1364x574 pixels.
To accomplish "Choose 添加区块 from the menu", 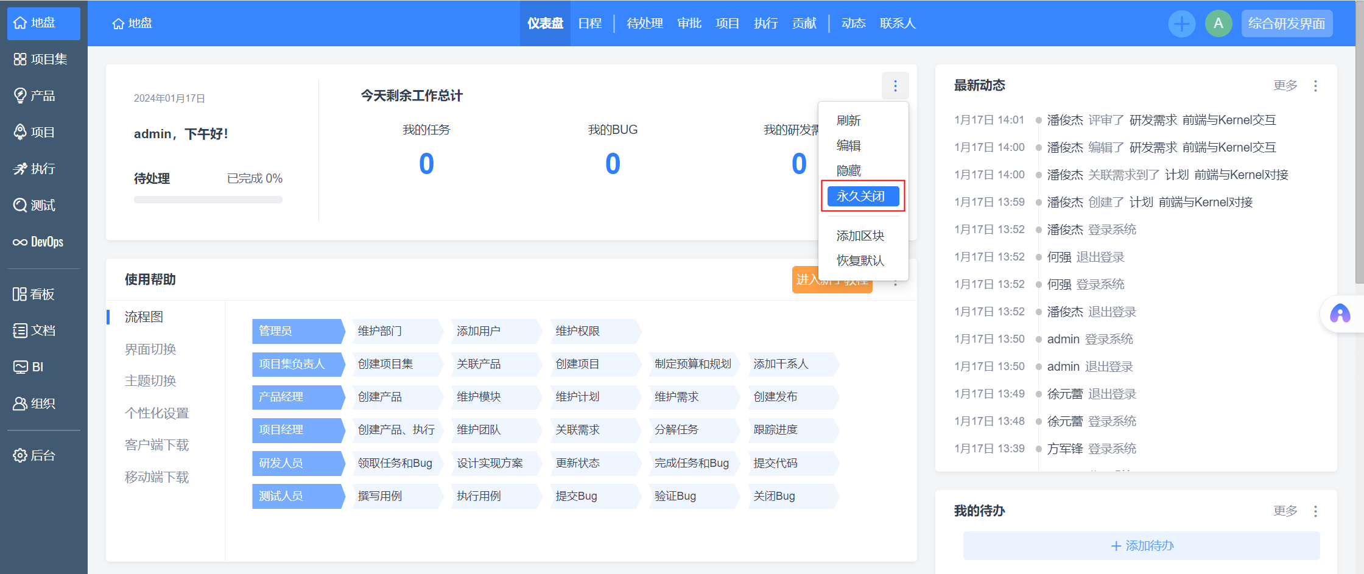I will [x=860, y=236].
